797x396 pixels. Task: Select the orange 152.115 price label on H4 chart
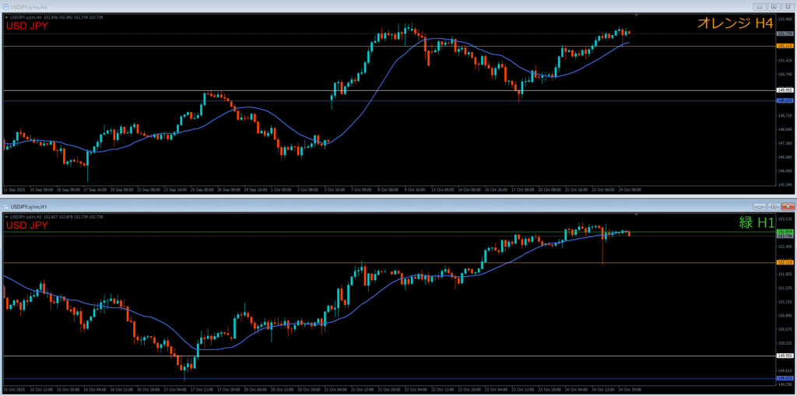[x=785, y=46]
